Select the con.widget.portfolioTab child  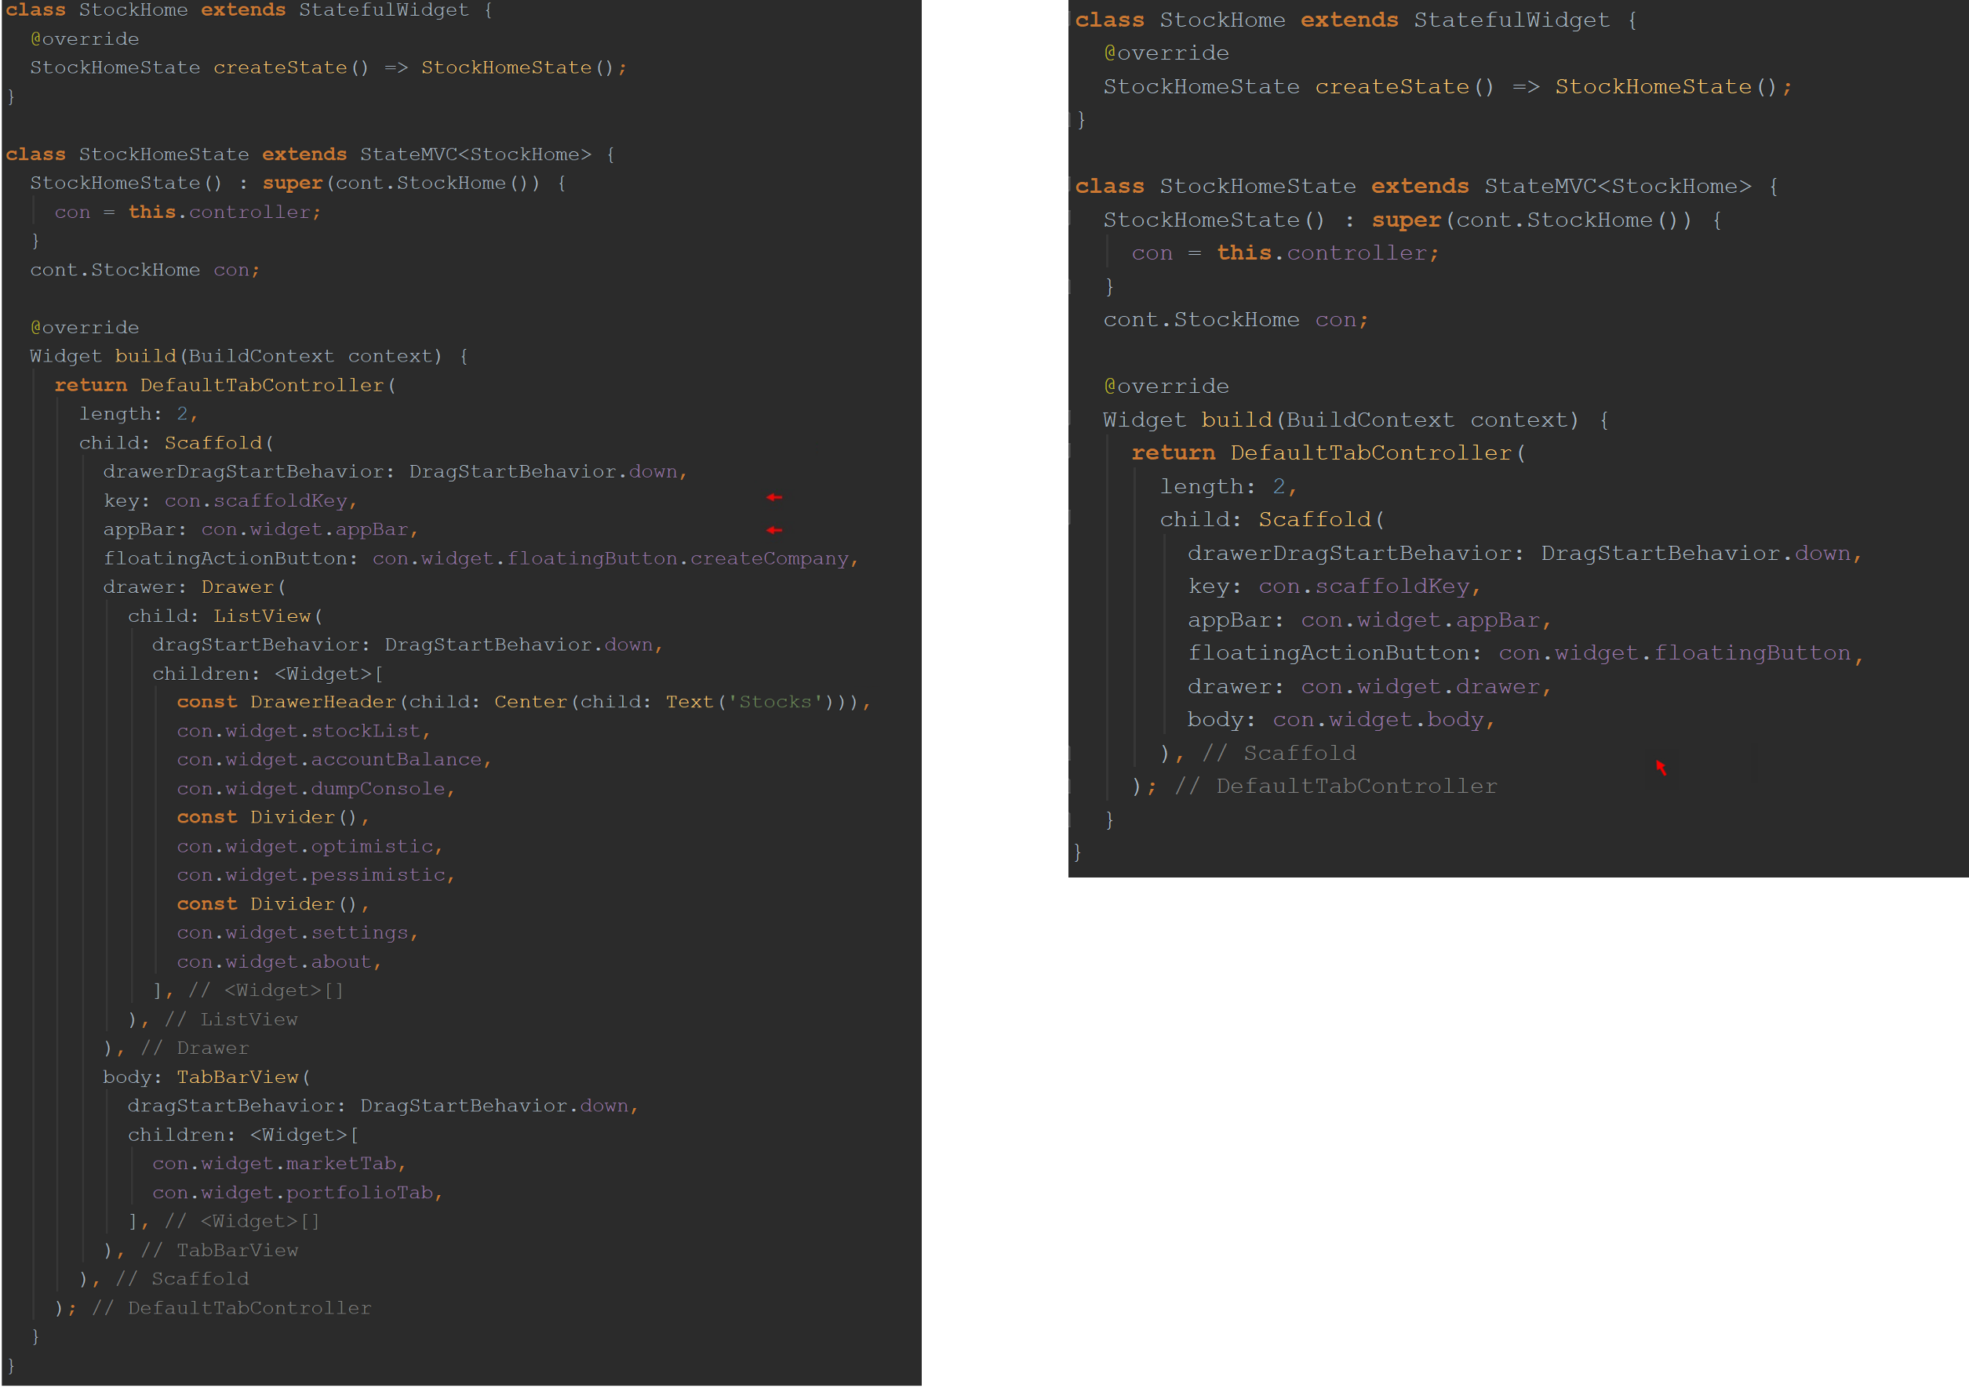[295, 1192]
